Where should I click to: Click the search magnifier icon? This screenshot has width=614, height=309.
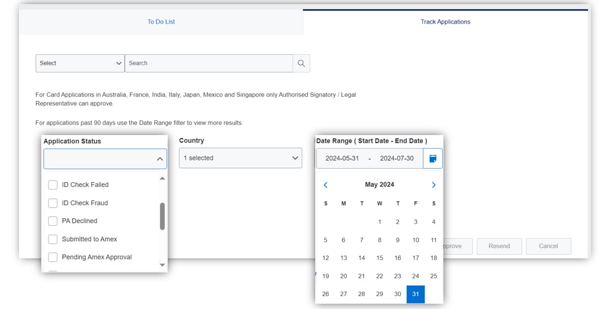pyautogui.click(x=301, y=63)
